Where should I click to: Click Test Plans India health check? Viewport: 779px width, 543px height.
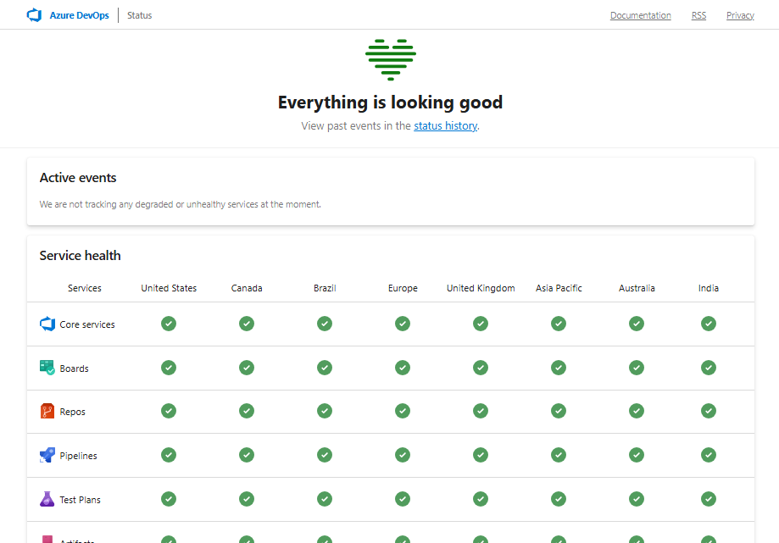click(x=709, y=499)
